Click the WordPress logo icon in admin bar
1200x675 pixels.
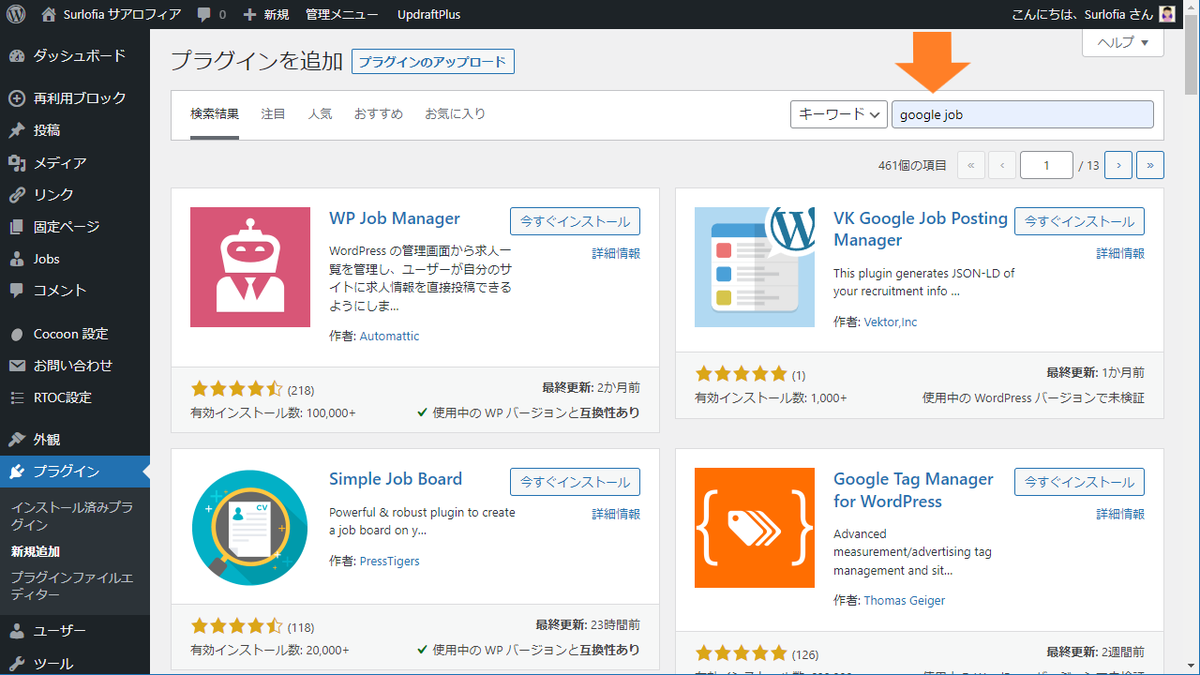(x=16, y=14)
